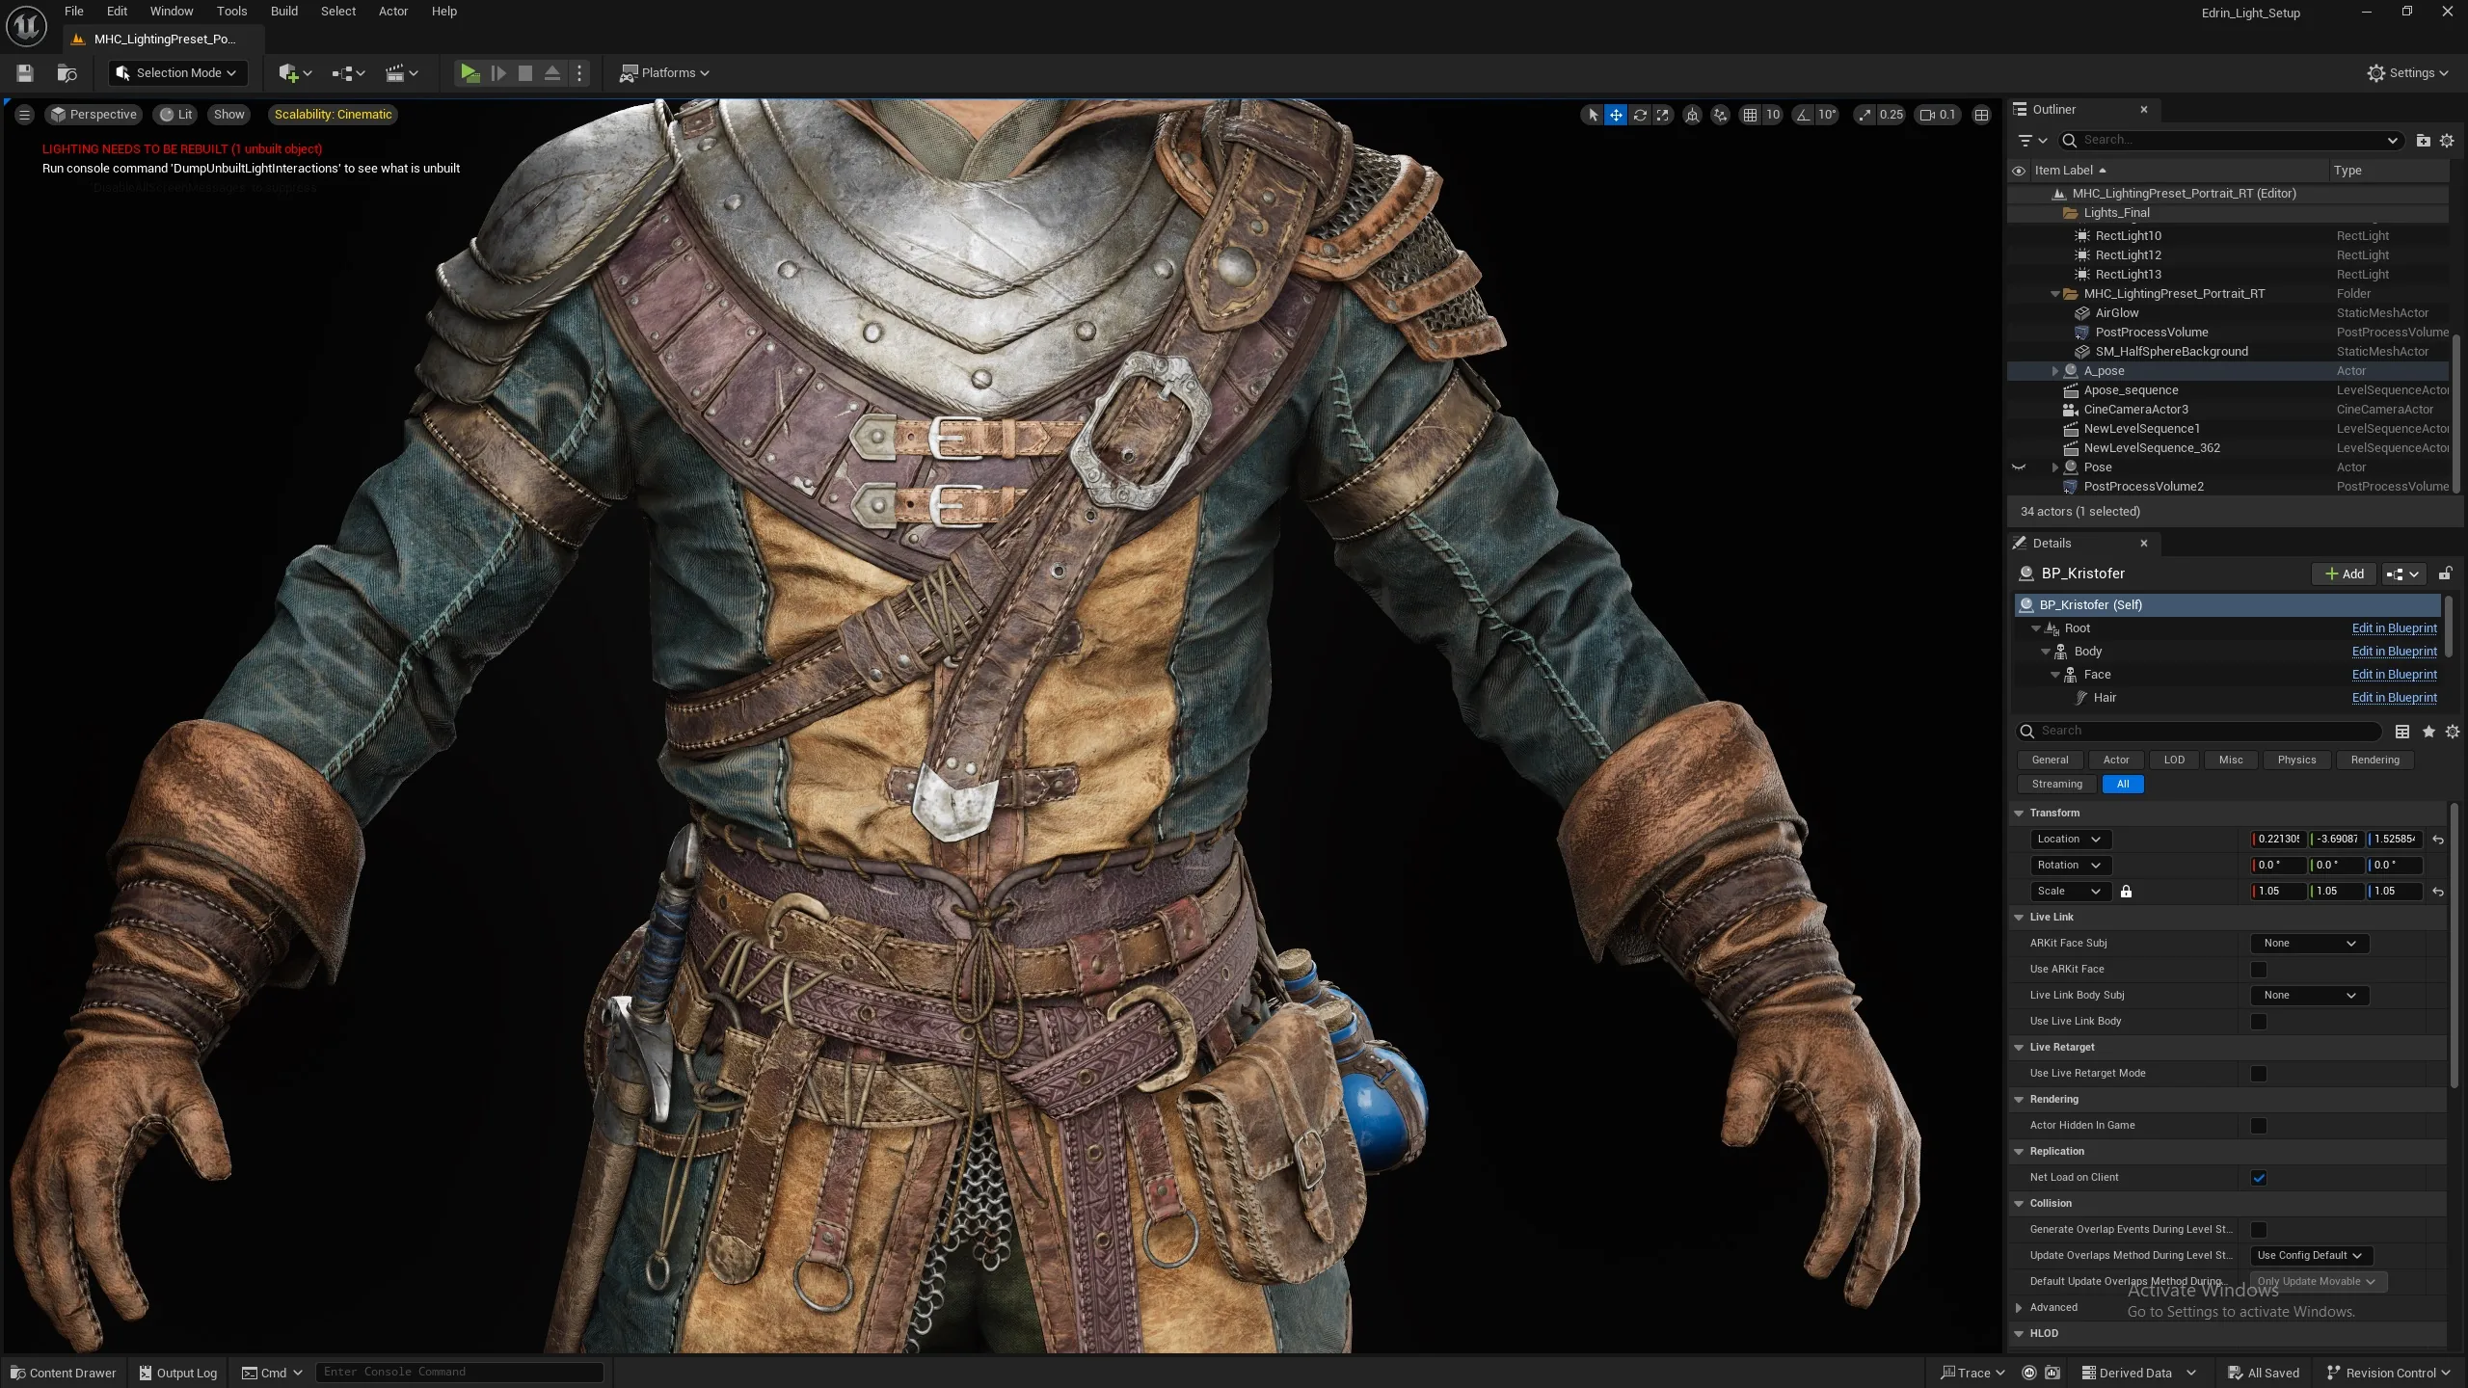Viewport: 2468px width, 1388px height.
Task: Click Edit in Blueprint for Hair
Action: [x=2395, y=698]
